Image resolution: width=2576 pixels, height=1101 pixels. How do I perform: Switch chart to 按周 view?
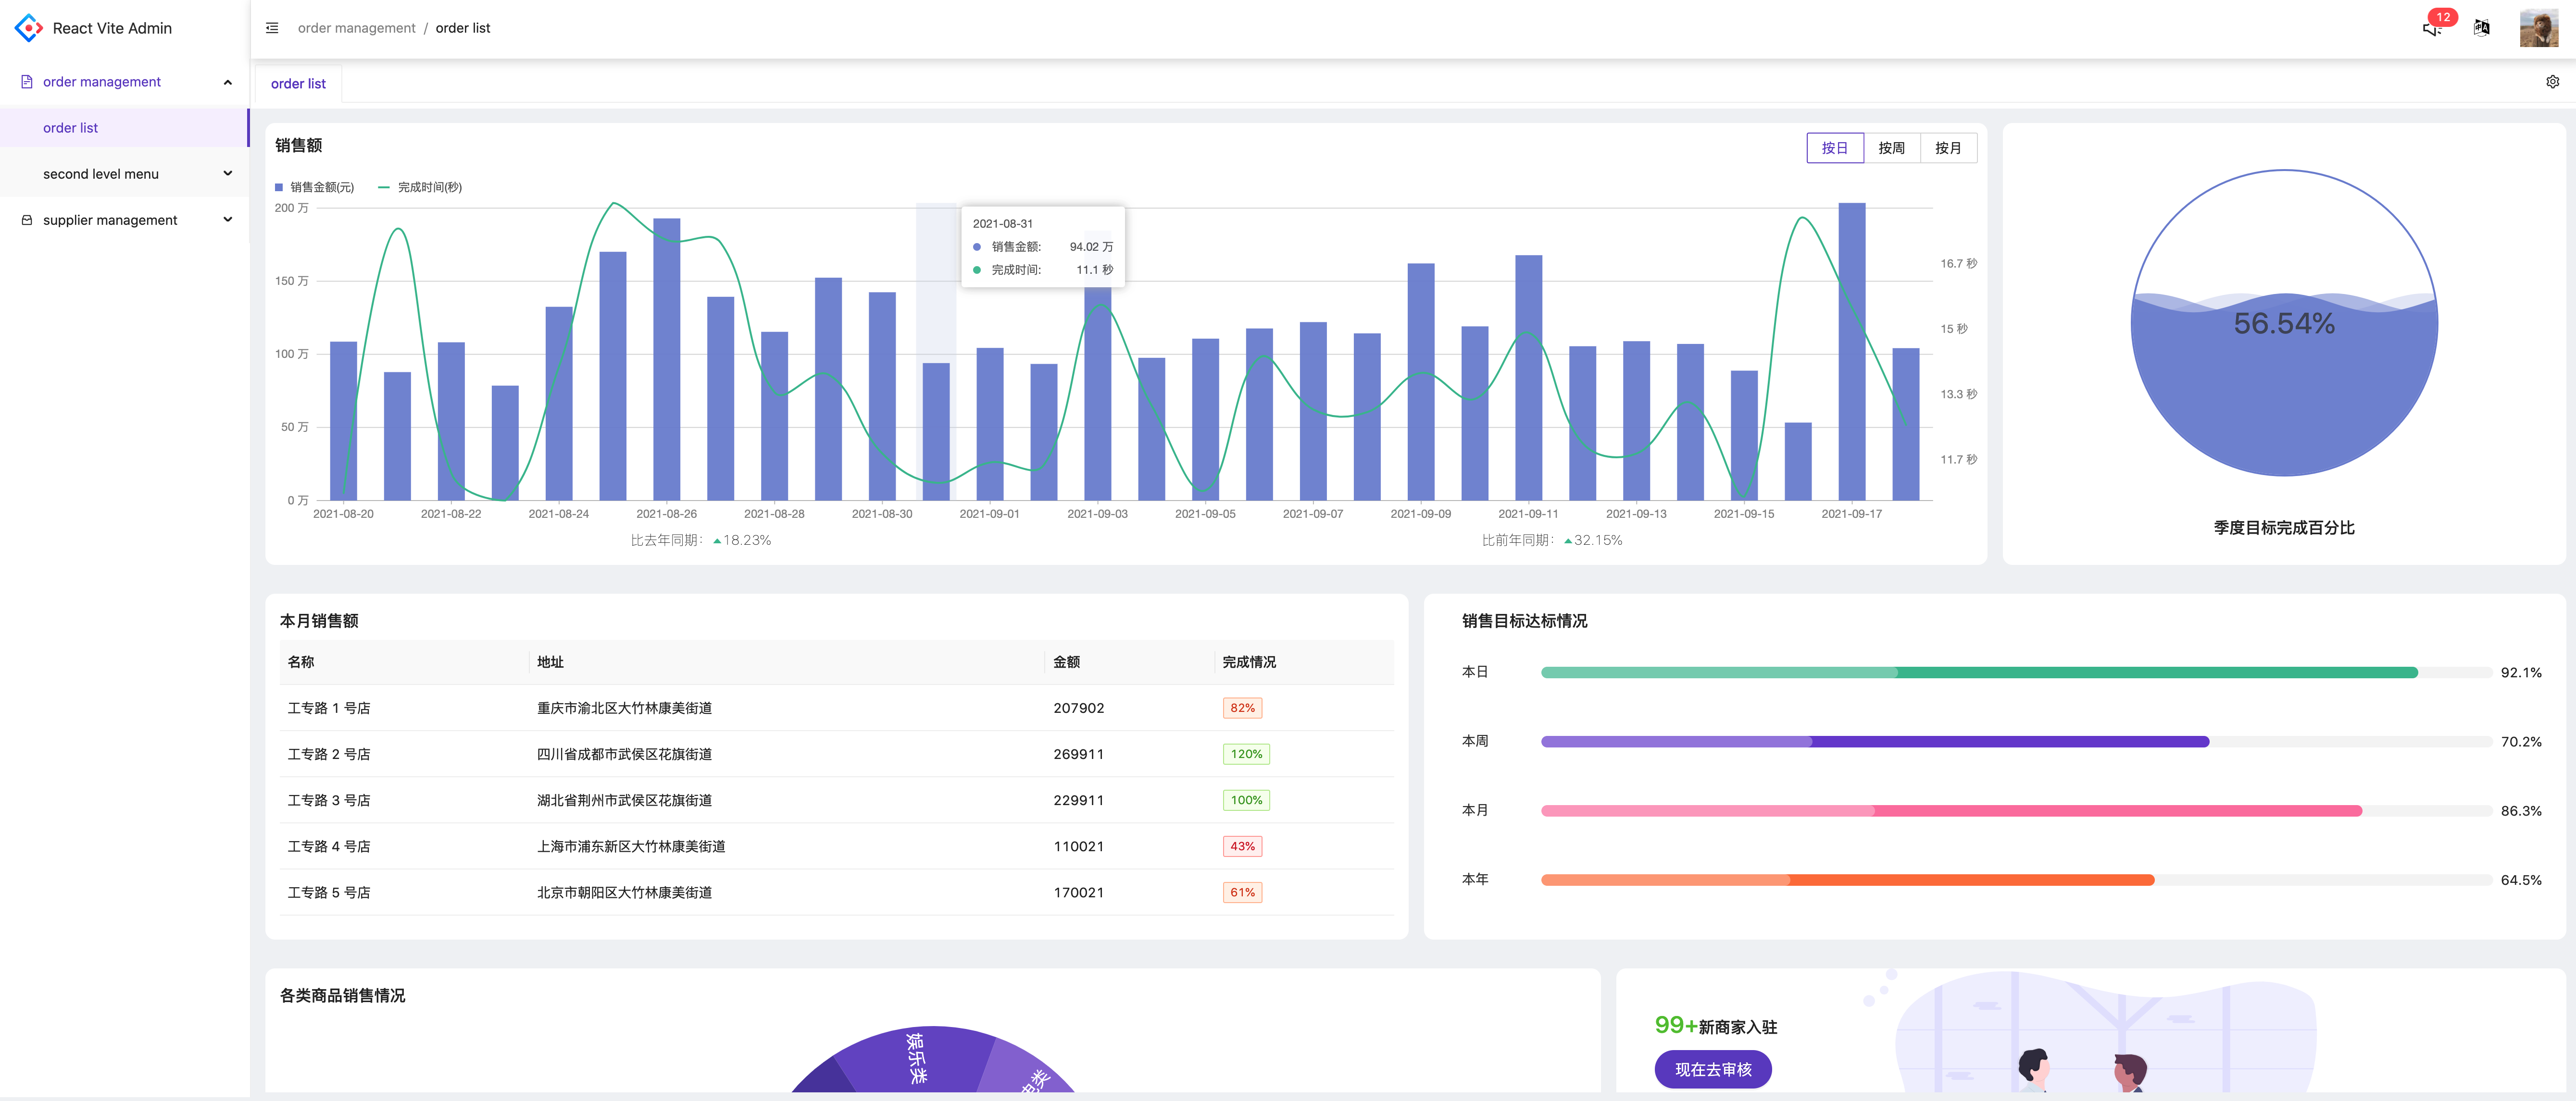(x=1891, y=148)
